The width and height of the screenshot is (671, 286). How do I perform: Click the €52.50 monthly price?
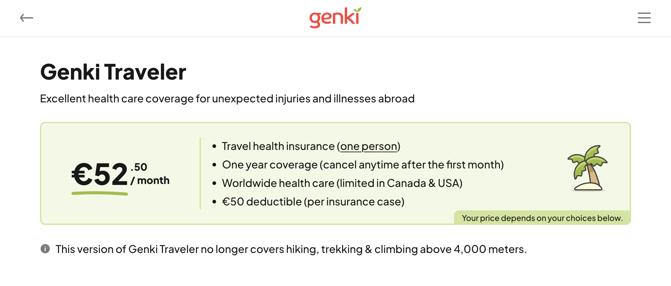[99, 173]
